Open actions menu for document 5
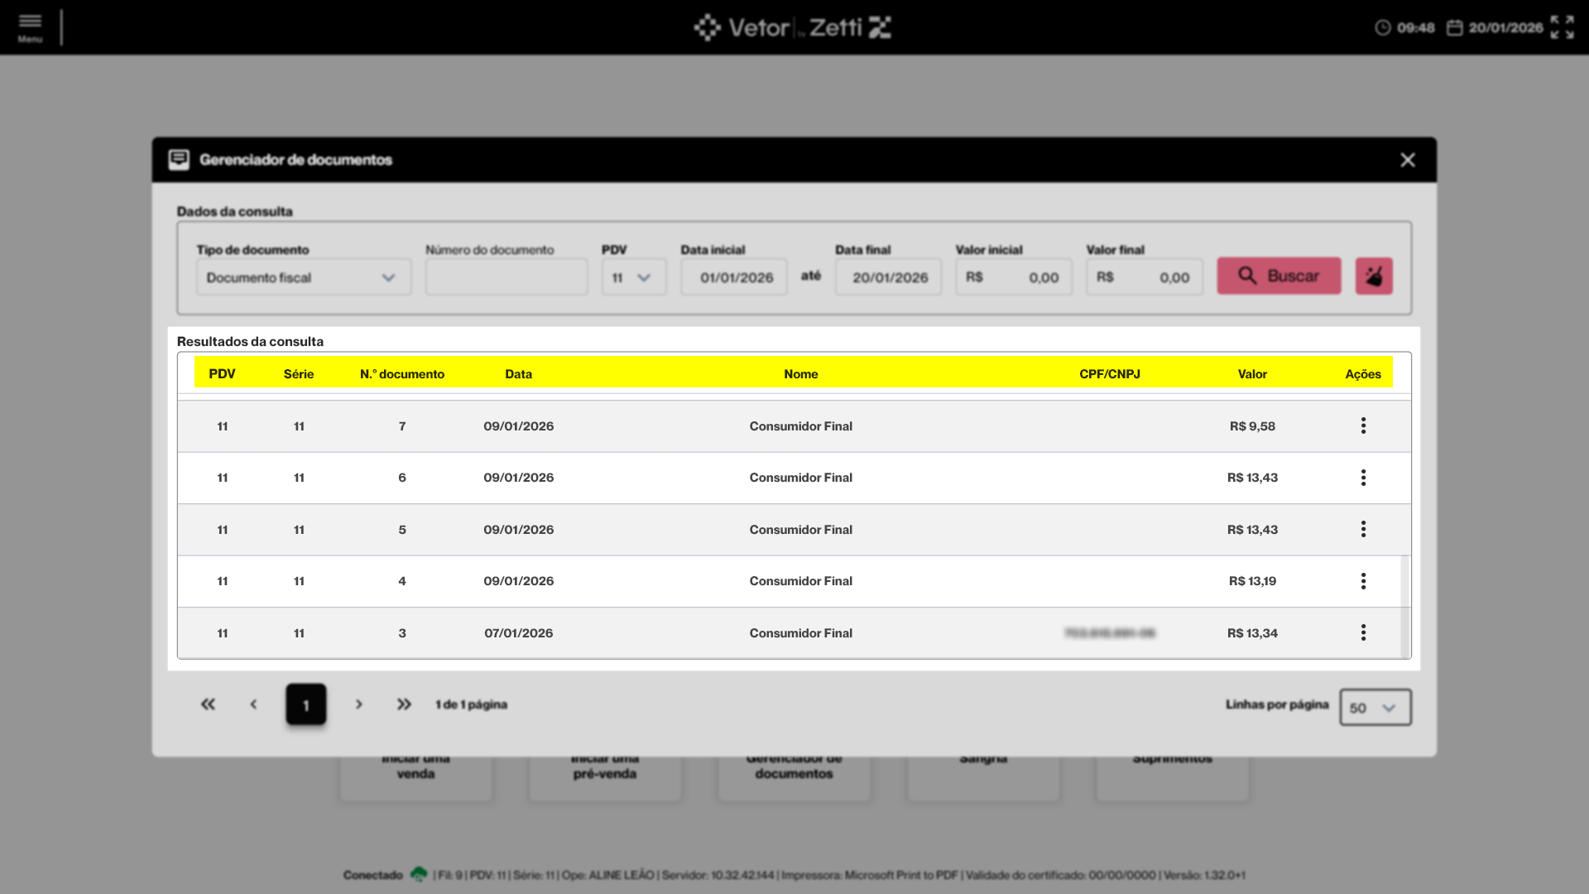This screenshot has width=1589, height=894. pos(1363,530)
